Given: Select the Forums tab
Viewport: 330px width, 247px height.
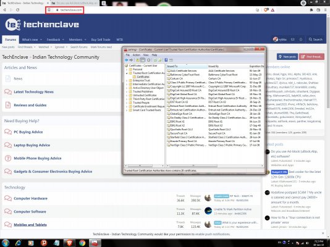Looking at the screenshot, I should 11,40.
